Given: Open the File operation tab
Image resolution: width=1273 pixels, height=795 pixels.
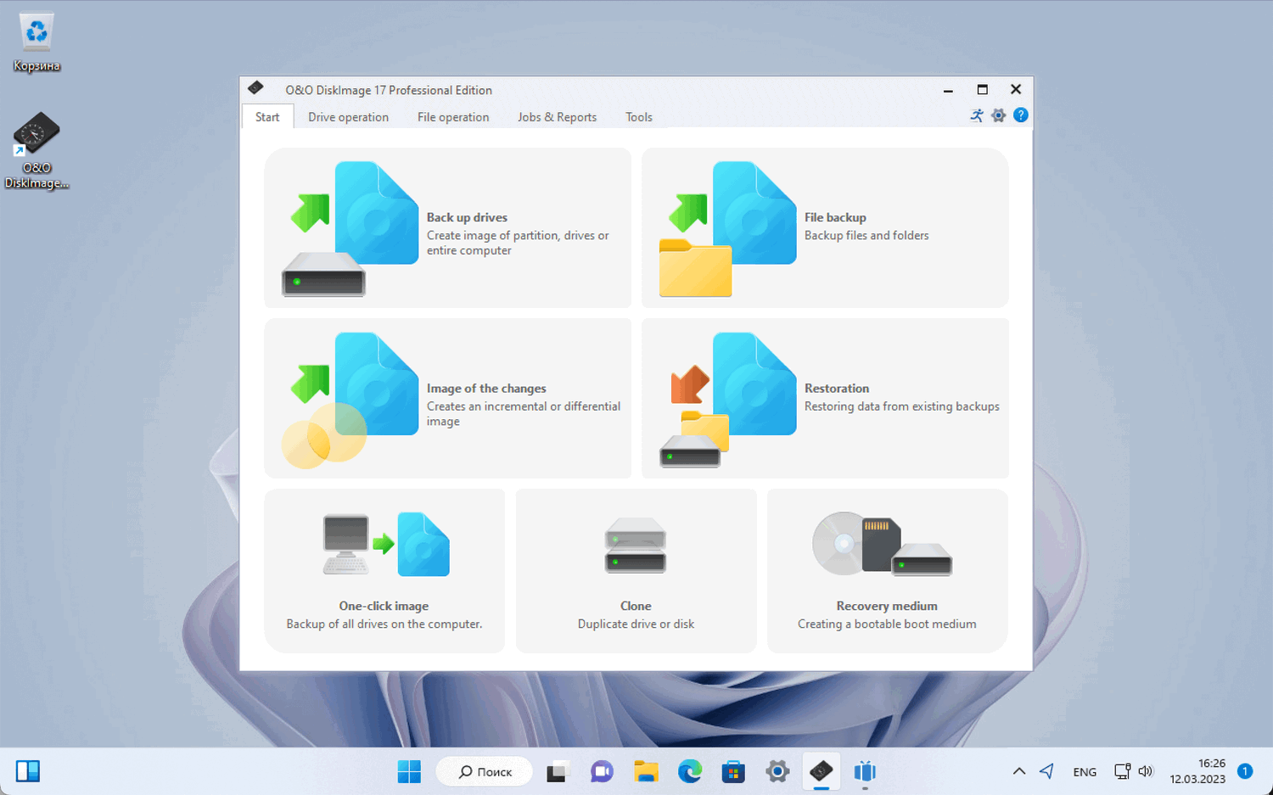Looking at the screenshot, I should click(452, 116).
